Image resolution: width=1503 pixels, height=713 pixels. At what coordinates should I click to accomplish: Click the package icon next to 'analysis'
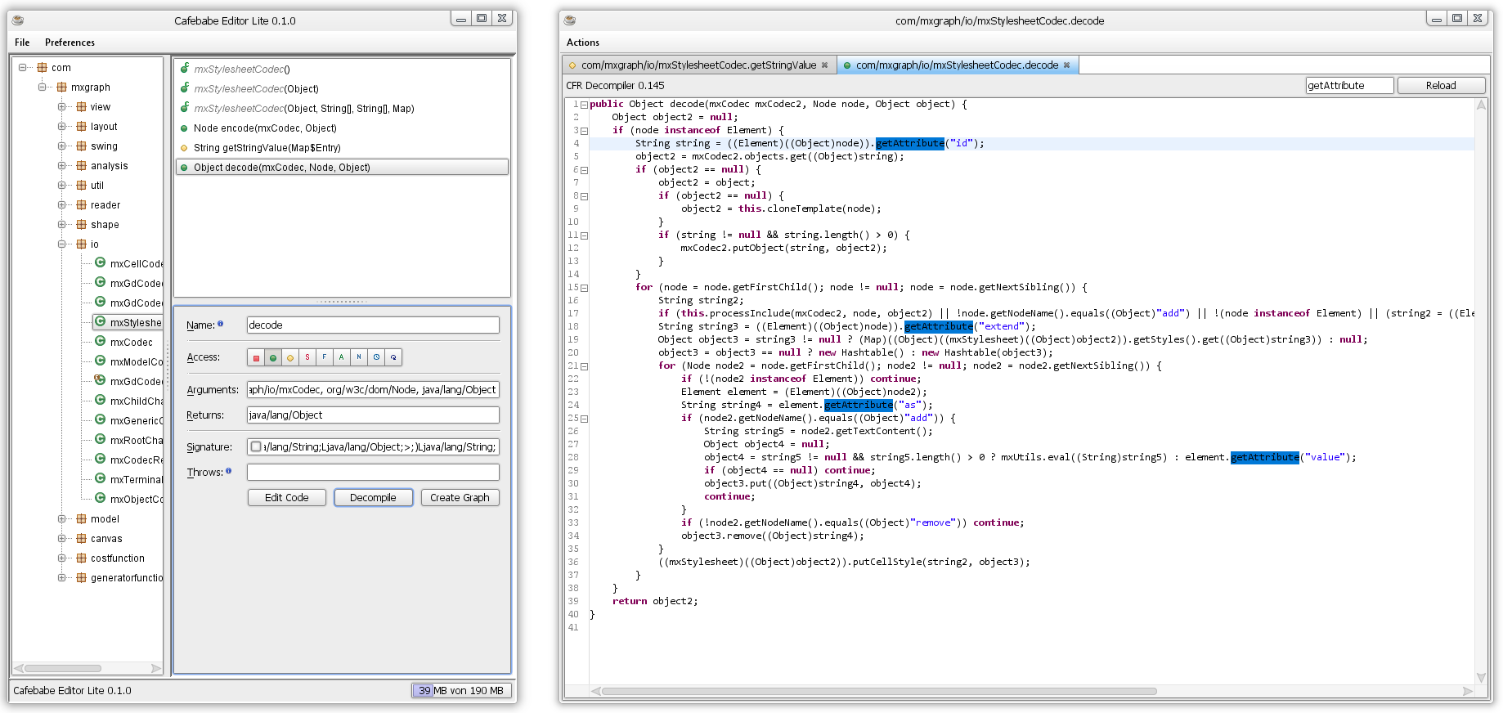pyautogui.click(x=81, y=166)
